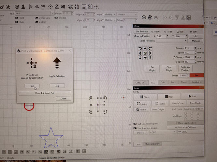Select the blue star shape on canvas

[x=51, y=137]
